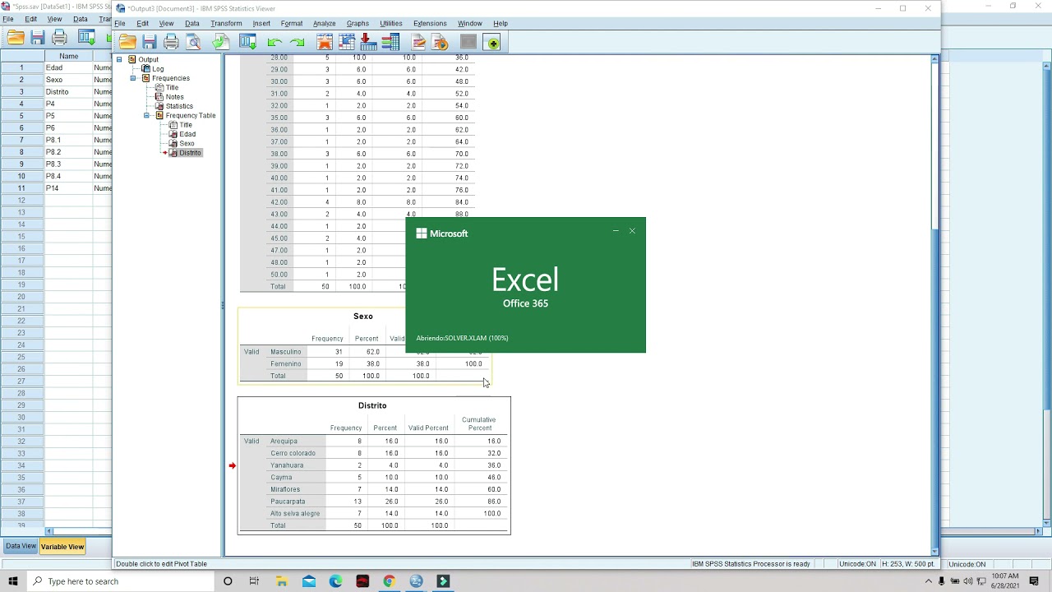1052x592 pixels.
Task: Click the Export output icon
Action: (220, 42)
